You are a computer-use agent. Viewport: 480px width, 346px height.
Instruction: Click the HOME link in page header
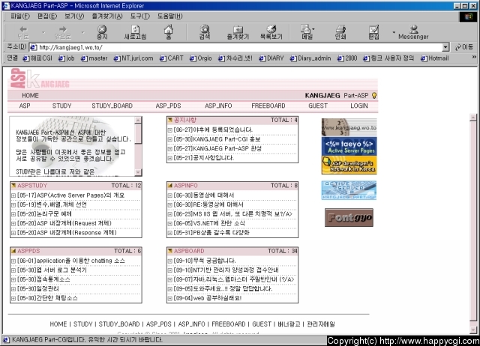[30, 95]
